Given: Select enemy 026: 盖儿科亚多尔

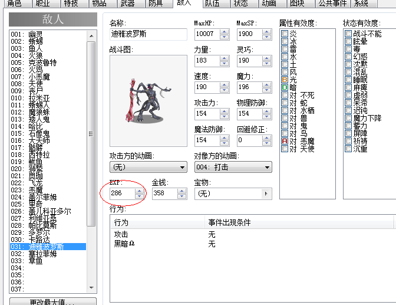Looking at the screenshot, I should pos(48,211).
